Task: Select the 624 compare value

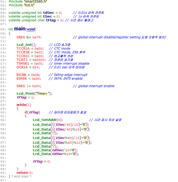Action: pos(36,67)
